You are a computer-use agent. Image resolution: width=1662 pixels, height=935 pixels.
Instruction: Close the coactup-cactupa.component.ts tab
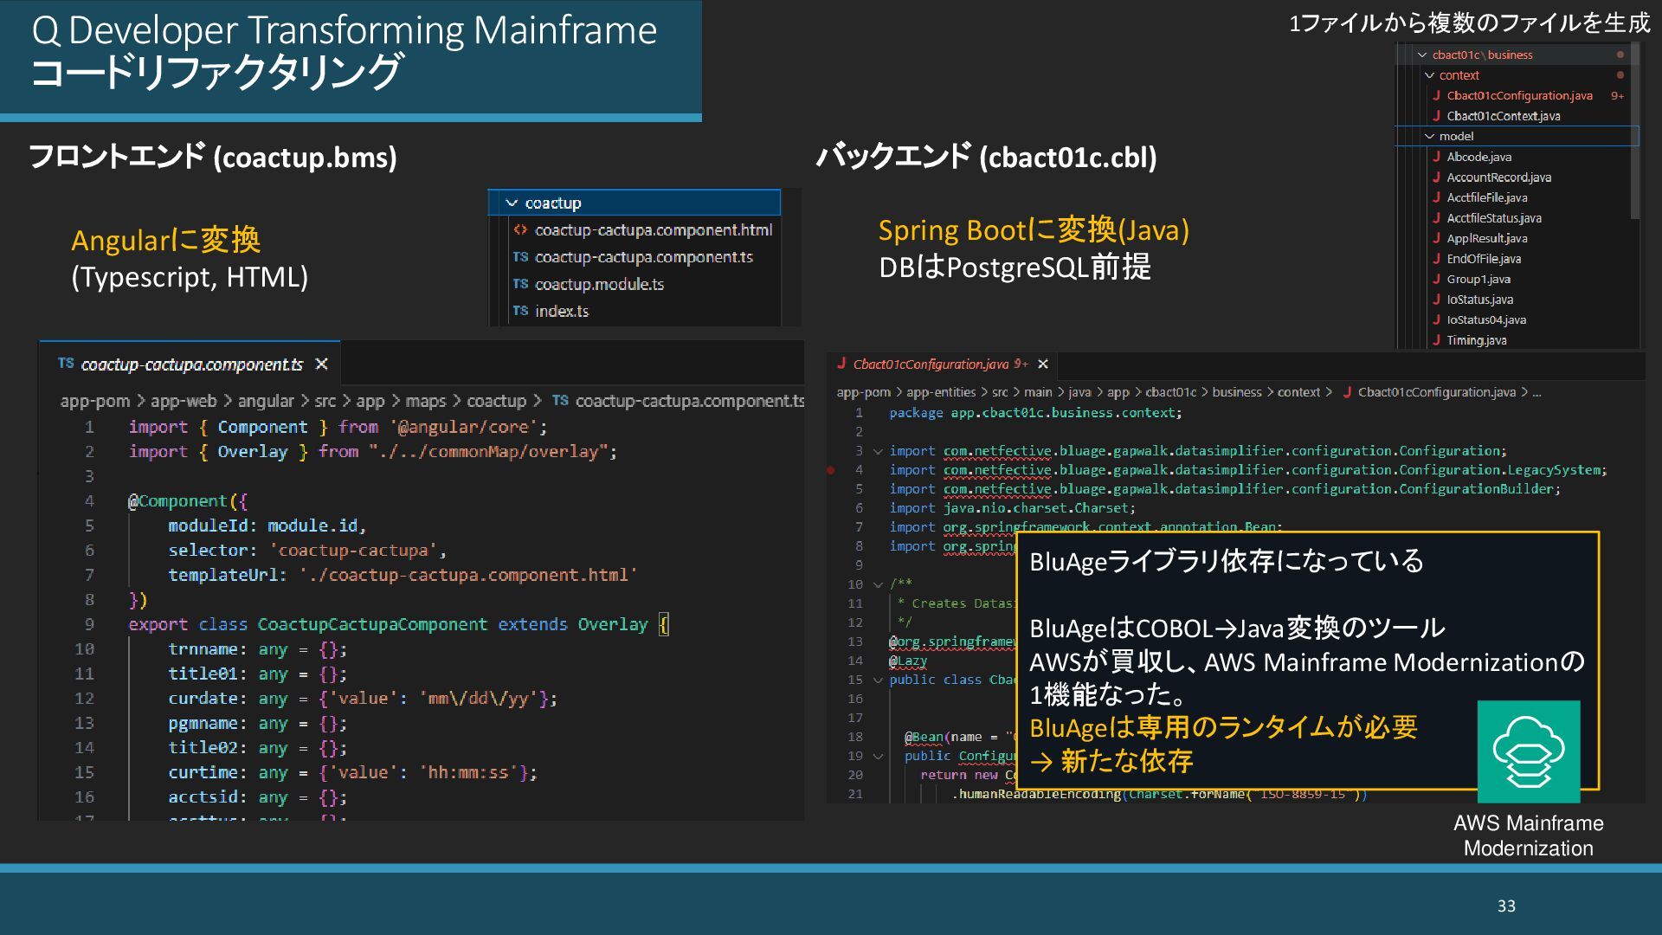point(322,364)
